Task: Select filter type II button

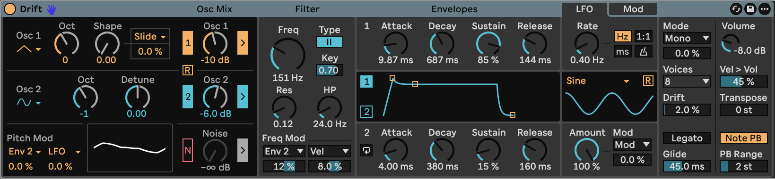Action: coord(330,42)
